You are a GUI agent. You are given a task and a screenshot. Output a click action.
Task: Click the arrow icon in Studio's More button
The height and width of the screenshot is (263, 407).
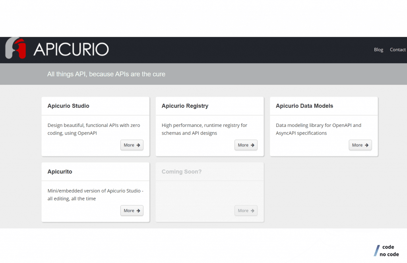138,145
